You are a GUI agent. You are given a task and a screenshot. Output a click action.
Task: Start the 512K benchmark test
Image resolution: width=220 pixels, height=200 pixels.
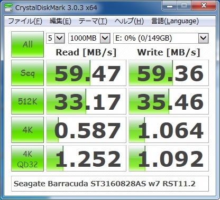27,101
